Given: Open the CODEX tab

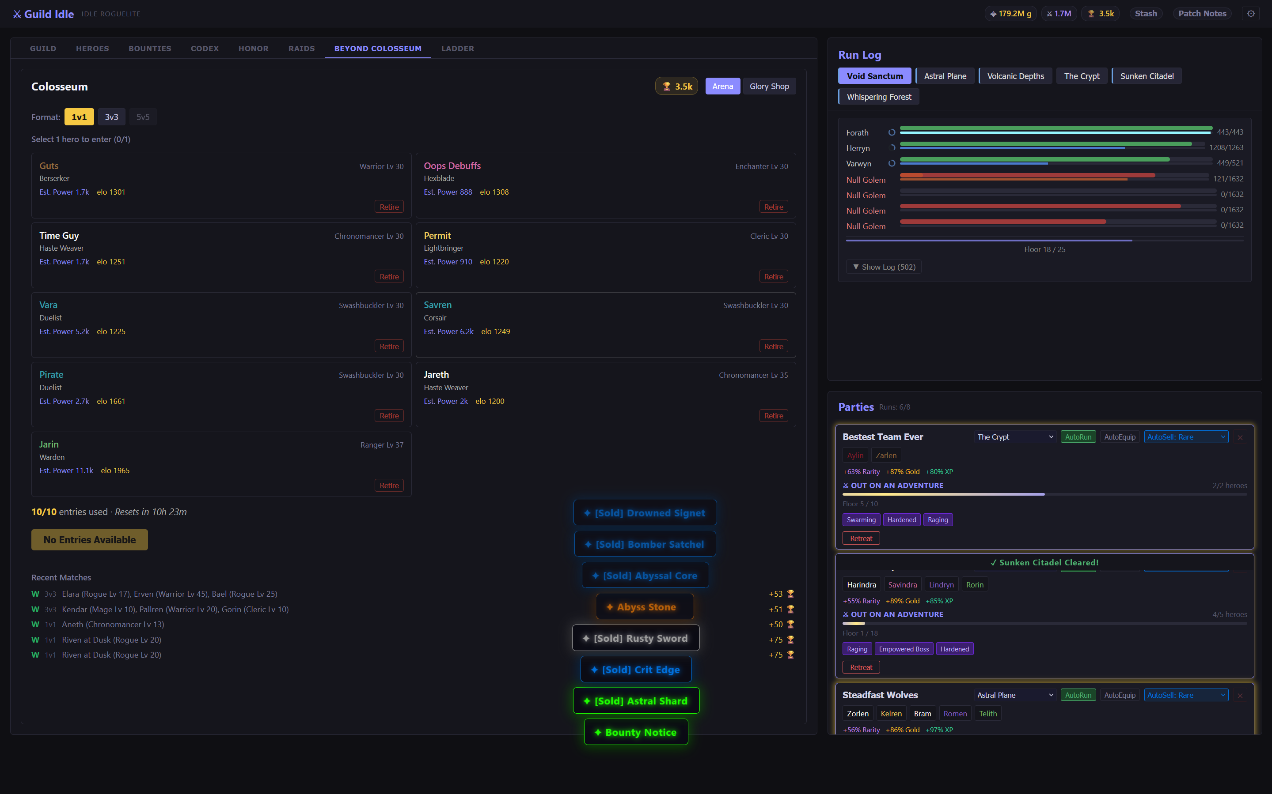Looking at the screenshot, I should click(x=205, y=48).
